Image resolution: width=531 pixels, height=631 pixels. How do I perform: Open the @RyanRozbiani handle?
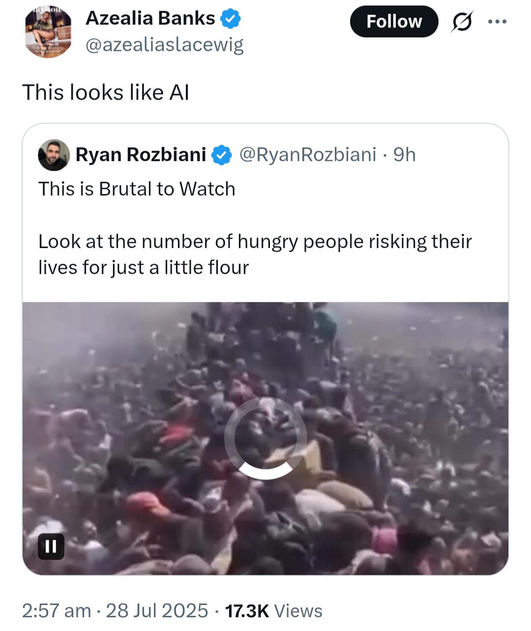click(308, 155)
